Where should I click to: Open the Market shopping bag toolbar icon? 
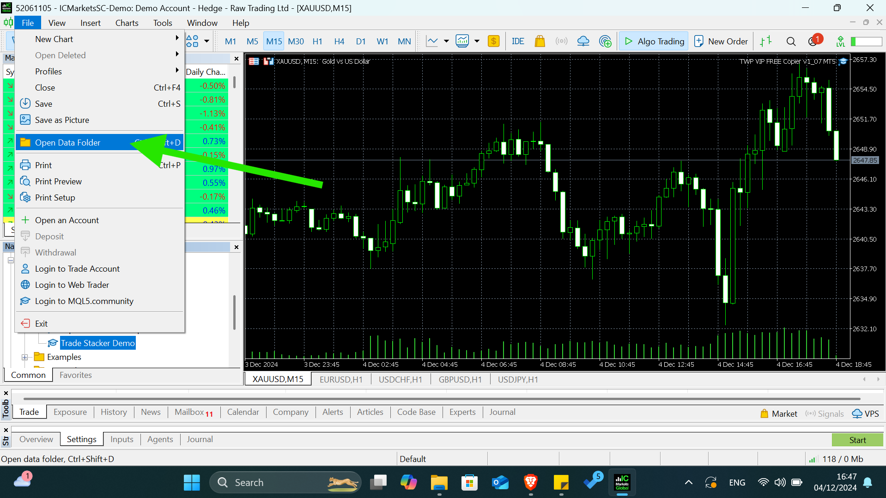point(540,41)
